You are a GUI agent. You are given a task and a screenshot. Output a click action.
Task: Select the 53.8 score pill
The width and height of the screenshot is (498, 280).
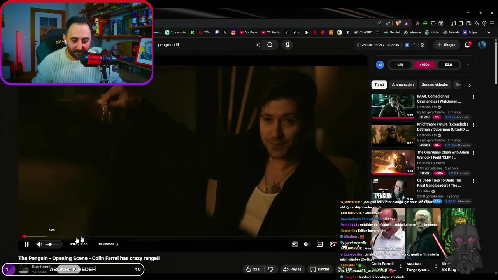tap(448, 65)
